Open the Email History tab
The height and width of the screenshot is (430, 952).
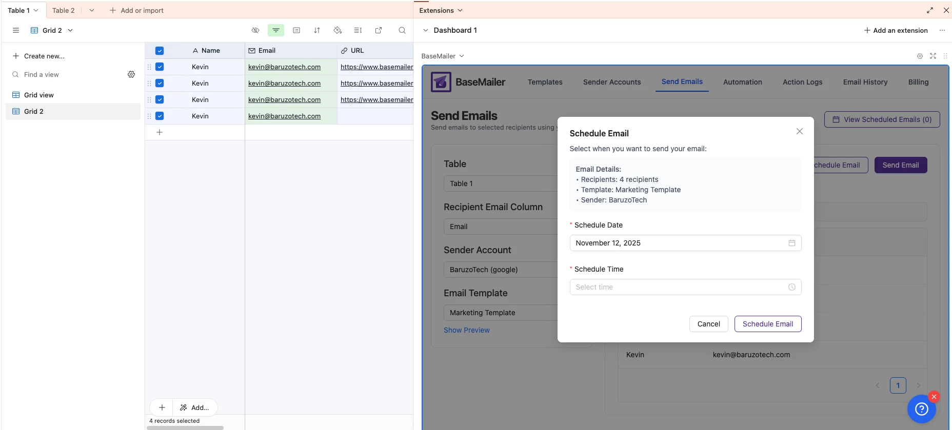click(x=865, y=82)
